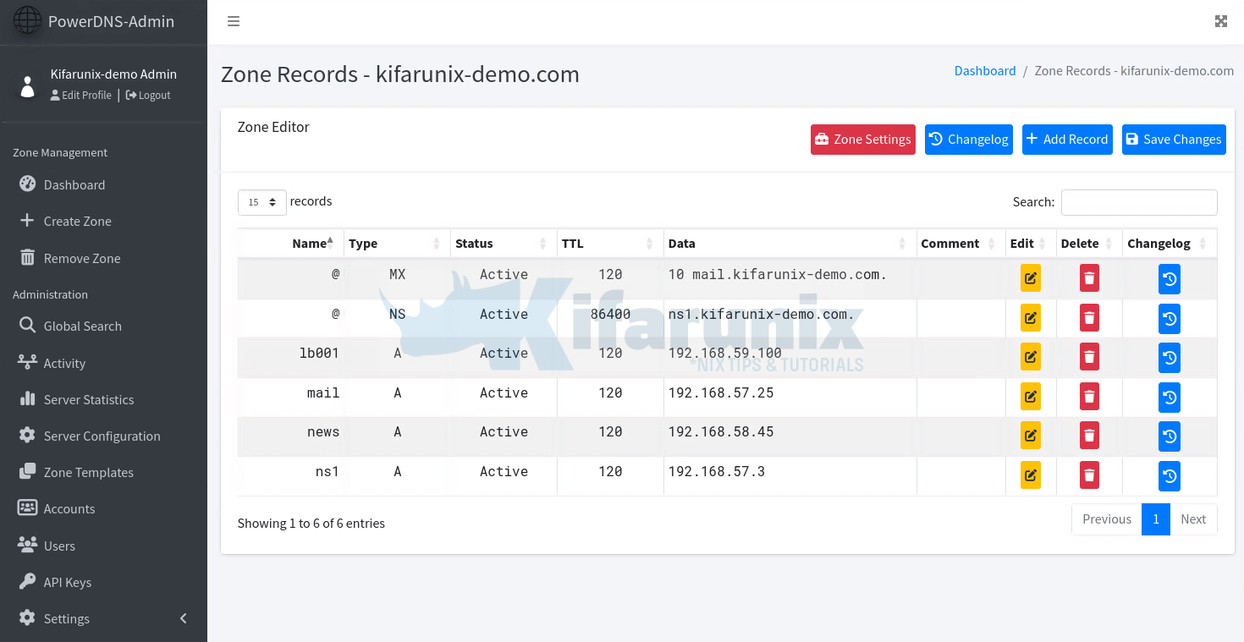Open the records-per-page selector
The width and height of the screenshot is (1244, 642).
261,202
